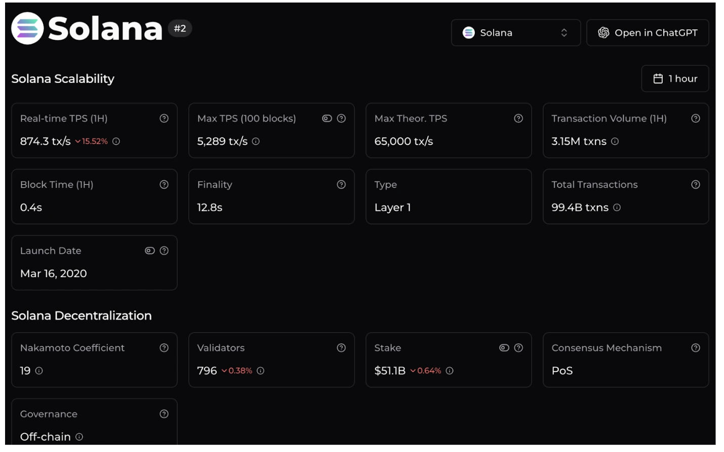Click the Validators 0.38% decrease indicator
Image resolution: width=724 pixels, height=452 pixels.
(x=237, y=371)
